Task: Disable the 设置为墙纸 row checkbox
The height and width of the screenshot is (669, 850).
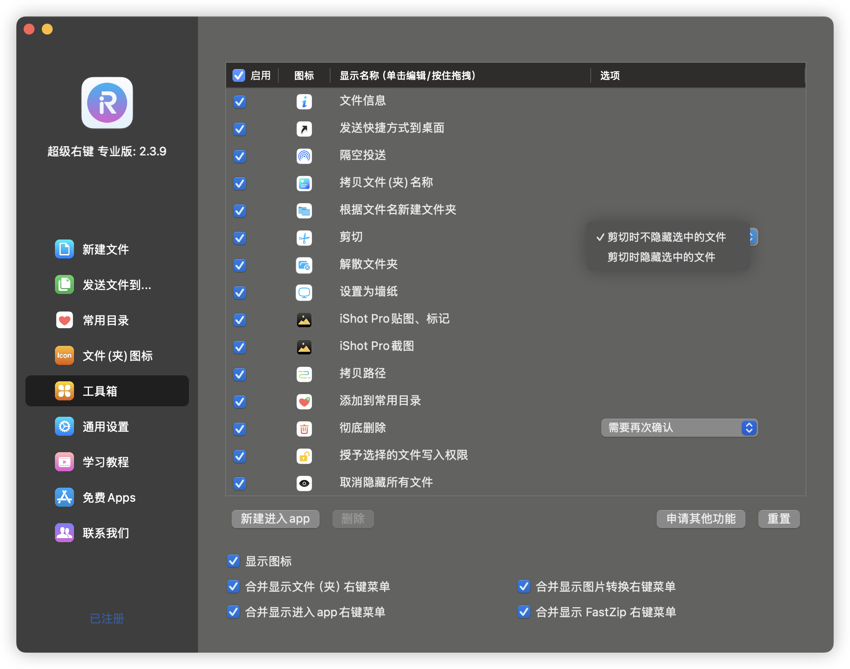Action: tap(240, 292)
